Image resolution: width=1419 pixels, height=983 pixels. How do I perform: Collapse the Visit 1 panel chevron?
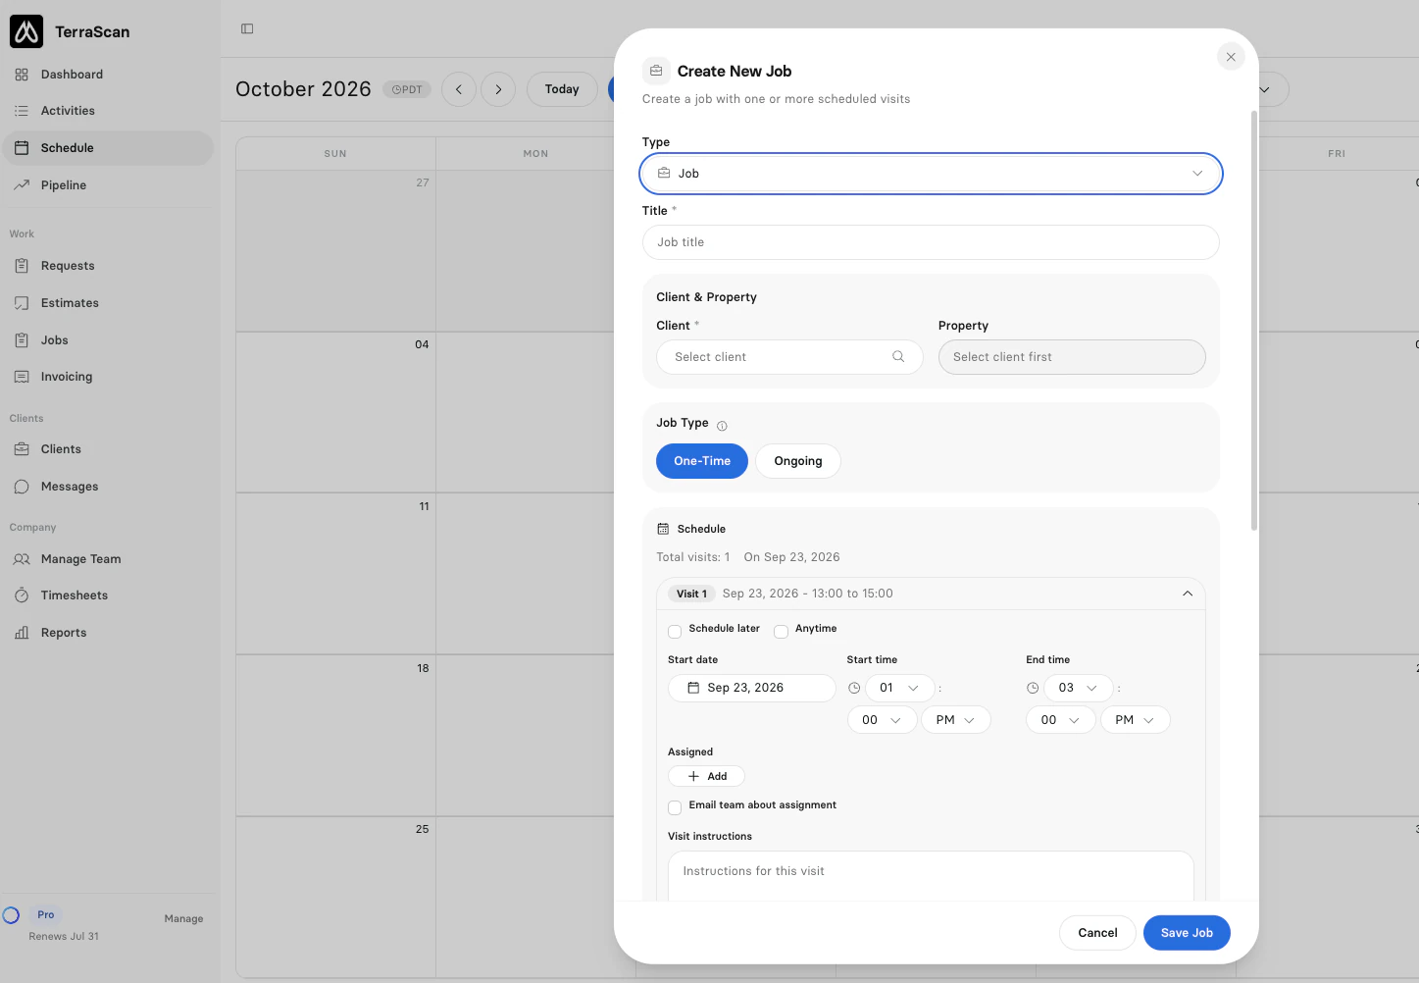pos(1188,594)
